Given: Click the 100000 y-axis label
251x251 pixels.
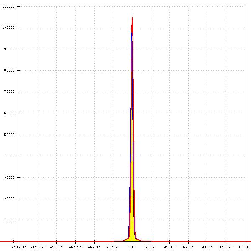Looking at the screenshot, I should (x=8, y=28).
